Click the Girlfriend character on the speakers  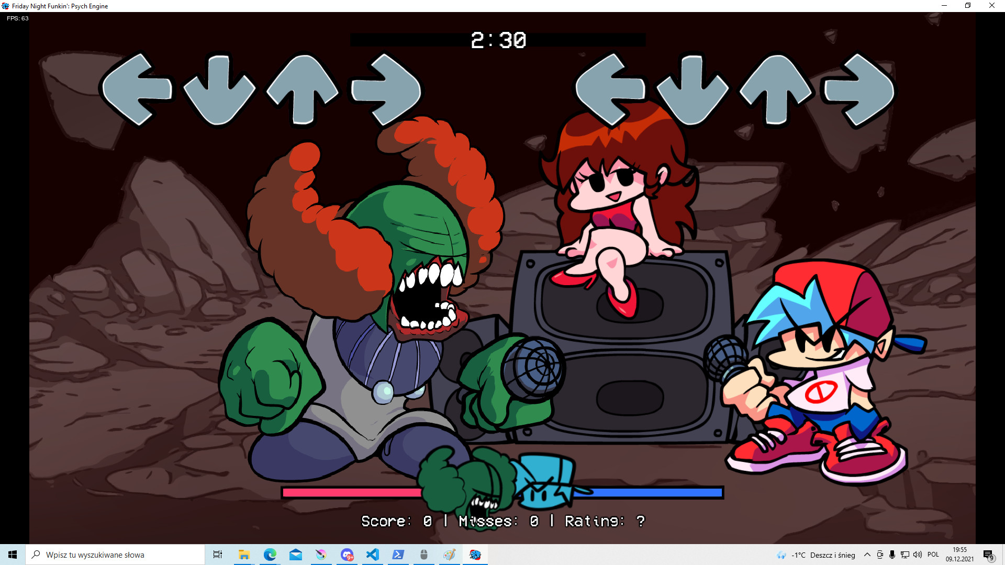click(x=620, y=209)
